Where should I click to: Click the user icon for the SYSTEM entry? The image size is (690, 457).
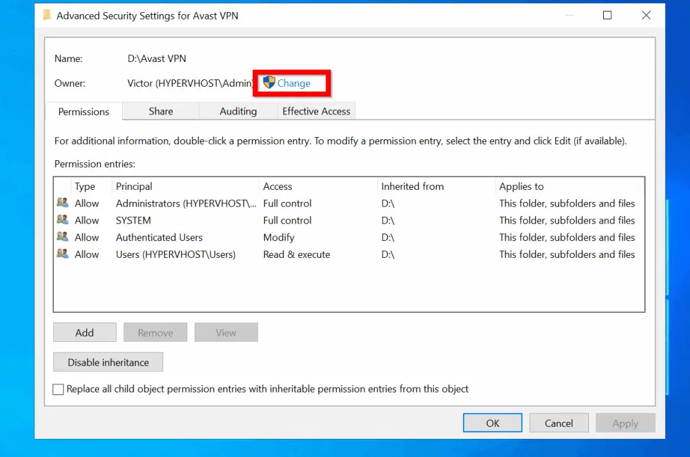click(x=62, y=220)
